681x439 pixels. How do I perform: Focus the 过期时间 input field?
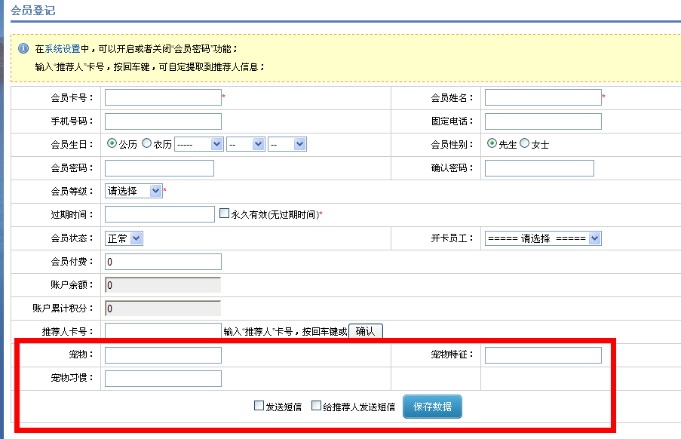point(160,214)
